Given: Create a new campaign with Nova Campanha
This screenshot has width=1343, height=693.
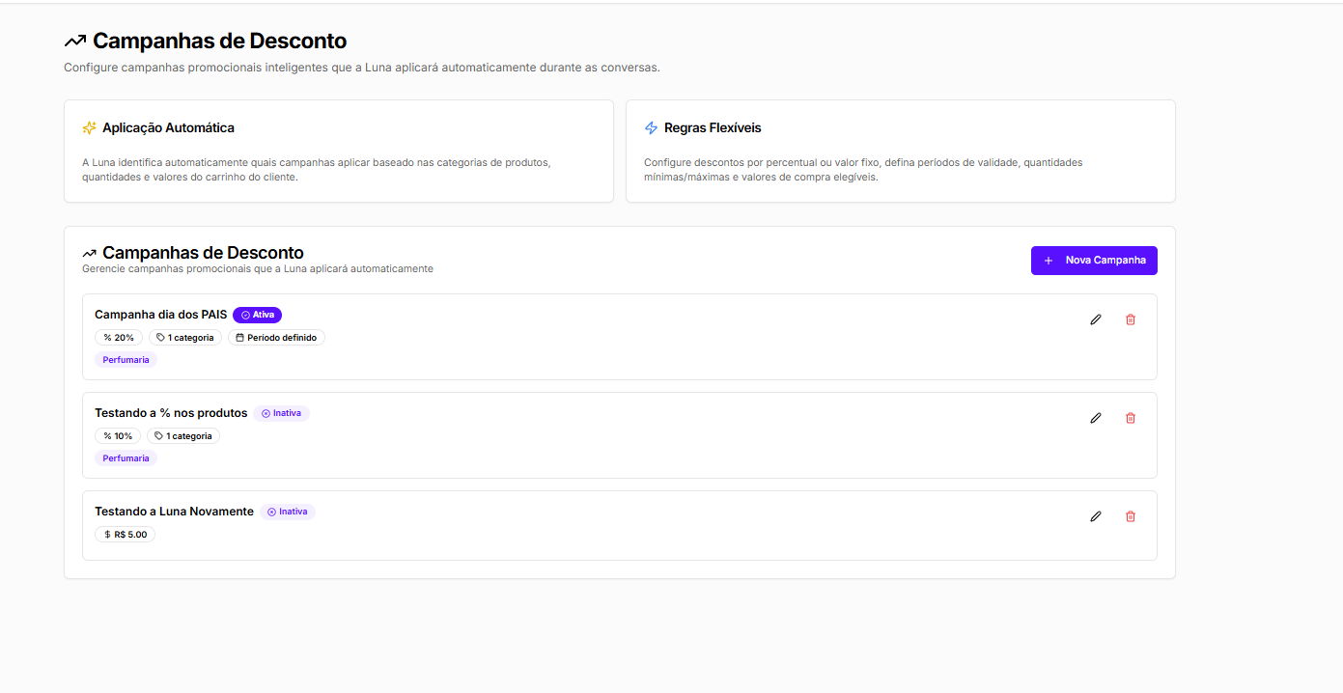Looking at the screenshot, I should click(x=1094, y=261).
